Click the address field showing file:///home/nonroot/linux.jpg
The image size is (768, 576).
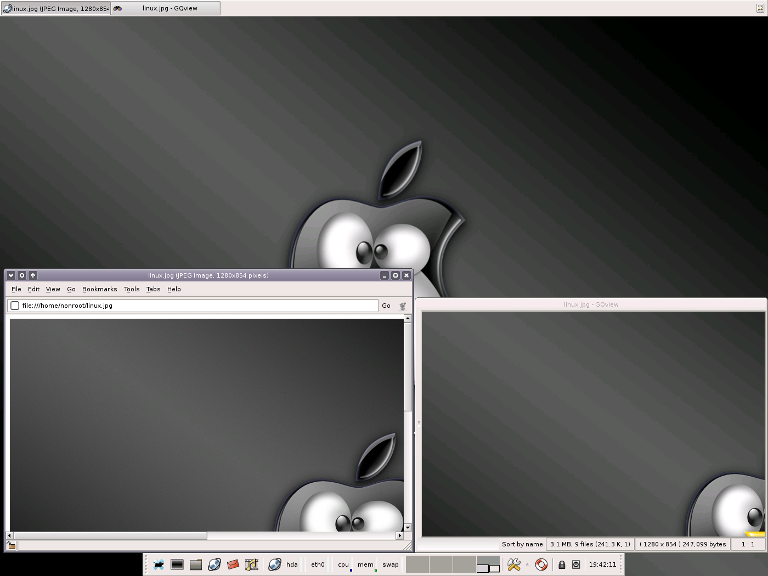click(197, 306)
